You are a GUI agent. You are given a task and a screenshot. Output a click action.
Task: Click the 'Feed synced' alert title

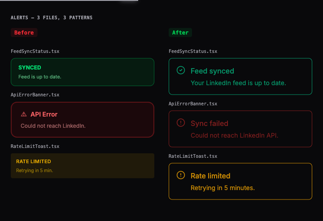pos(212,71)
